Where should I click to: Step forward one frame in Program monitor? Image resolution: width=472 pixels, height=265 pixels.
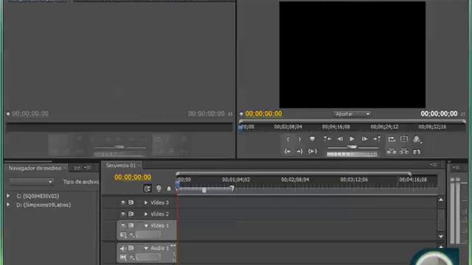(x=364, y=139)
